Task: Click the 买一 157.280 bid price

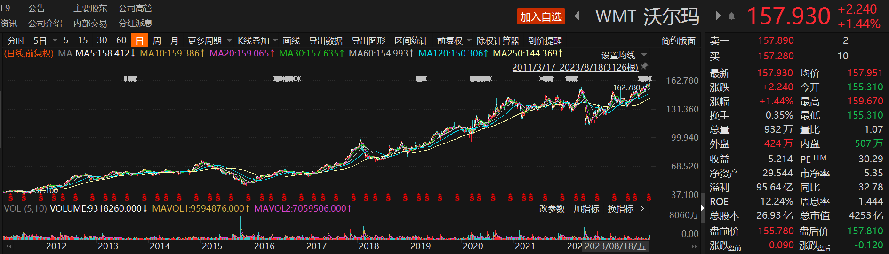Action: point(776,56)
